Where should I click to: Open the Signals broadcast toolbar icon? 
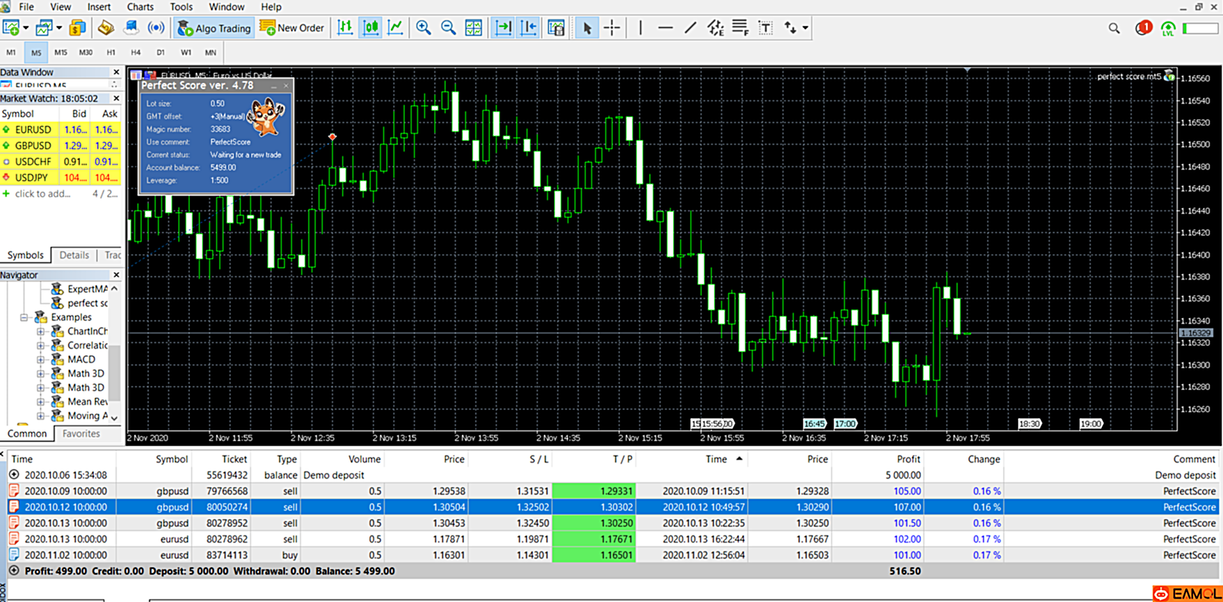click(x=156, y=28)
